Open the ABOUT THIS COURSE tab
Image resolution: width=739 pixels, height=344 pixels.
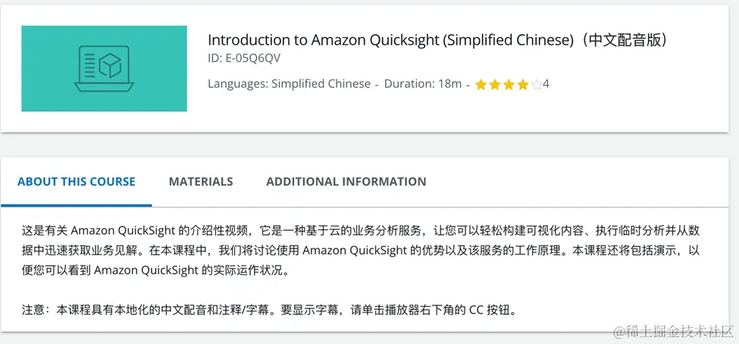click(77, 181)
